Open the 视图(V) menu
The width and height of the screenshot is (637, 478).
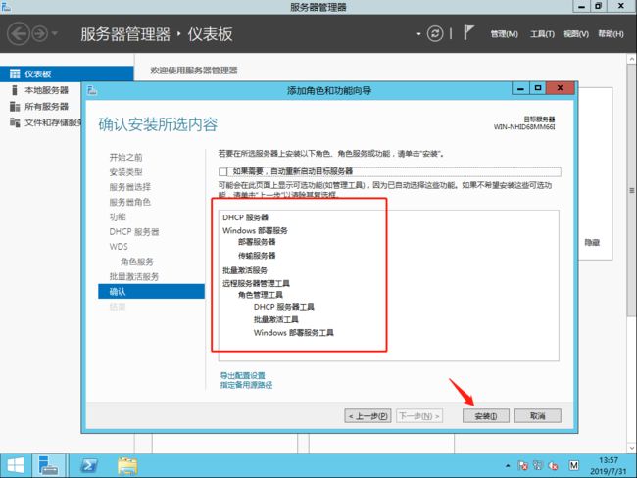pos(576,34)
